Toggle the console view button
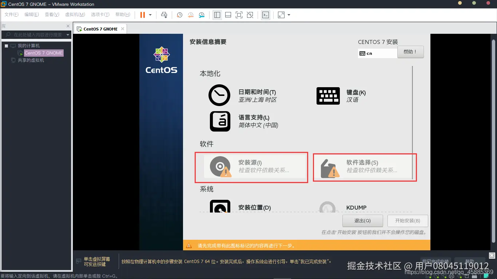 pyautogui.click(x=266, y=15)
